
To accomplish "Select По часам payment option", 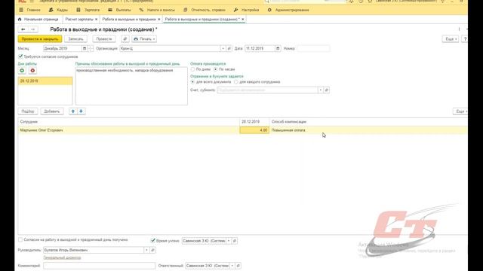I will tap(216, 69).
